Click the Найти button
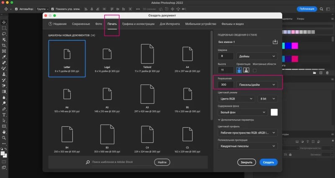 tap(162, 162)
